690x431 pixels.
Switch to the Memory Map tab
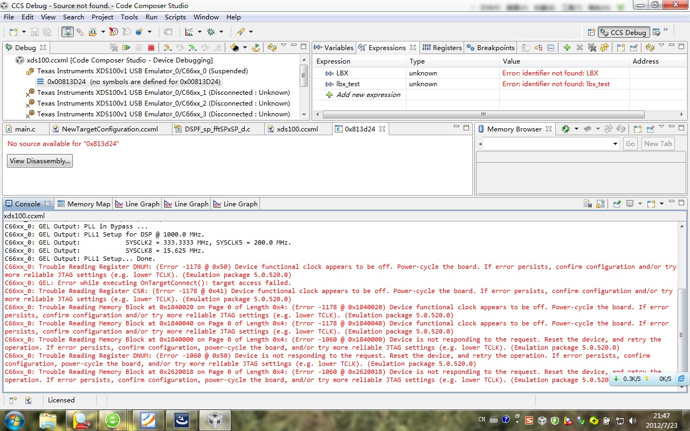84,204
